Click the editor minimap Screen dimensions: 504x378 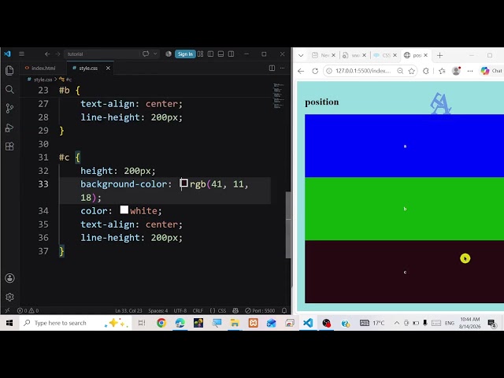pos(278,96)
